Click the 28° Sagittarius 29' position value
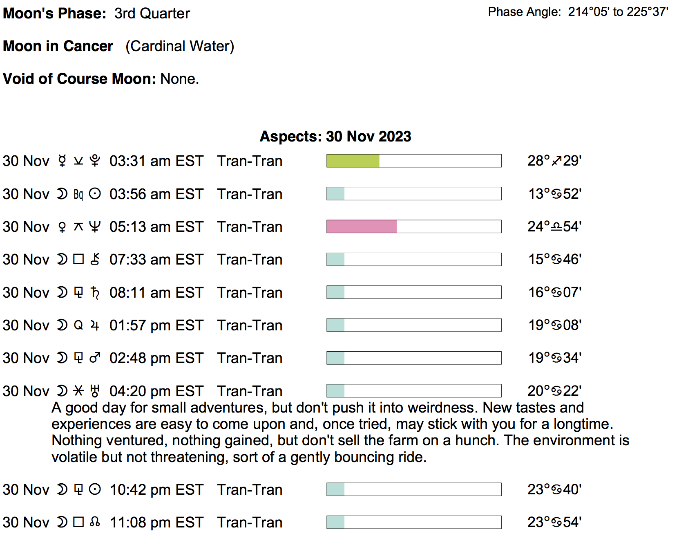The height and width of the screenshot is (543, 679). [554, 161]
